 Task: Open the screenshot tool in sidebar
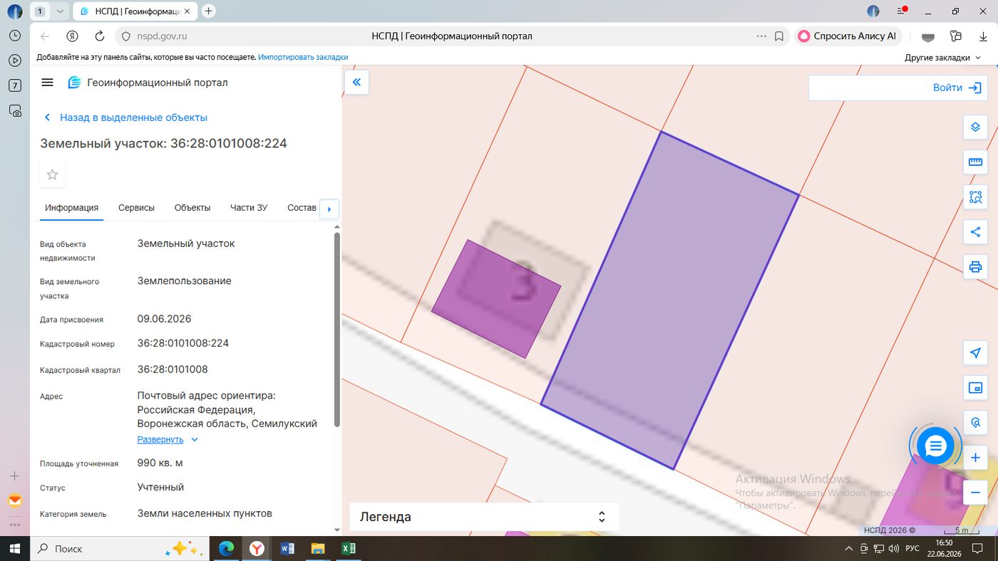click(x=15, y=110)
